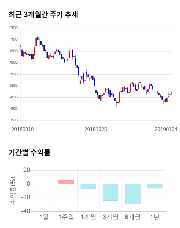Click the 1일 axis label
This screenshot has height=228, width=180.
click(44, 217)
